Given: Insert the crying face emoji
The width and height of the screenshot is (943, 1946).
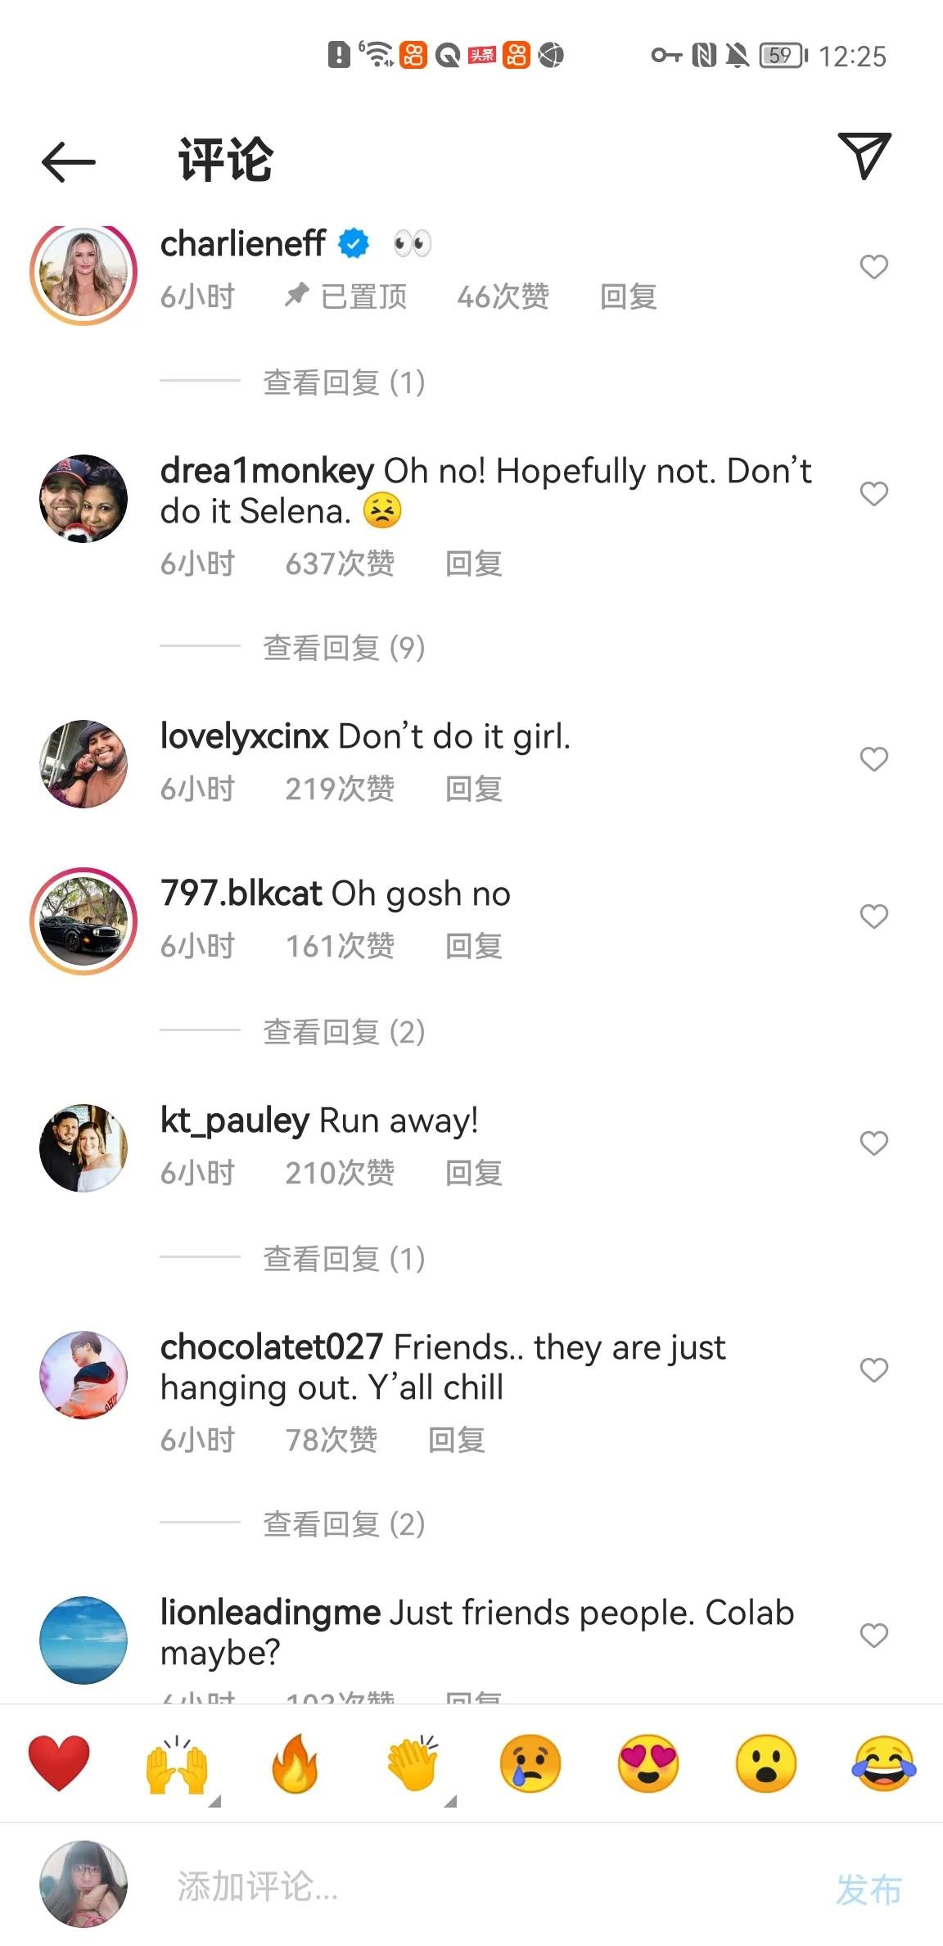Looking at the screenshot, I should coord(530,1763).
